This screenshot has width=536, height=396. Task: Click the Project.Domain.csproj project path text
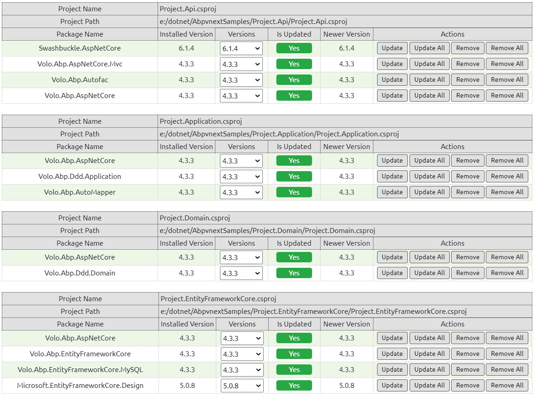point(268,230)
